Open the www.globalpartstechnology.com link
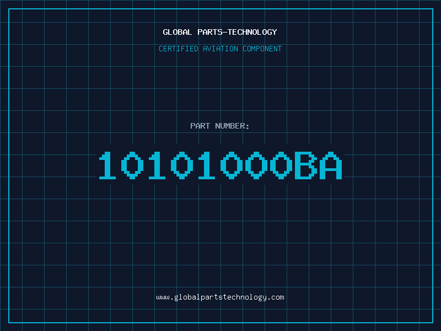The width and height of the screenshot is (441, 331). [x=220, y=297]
